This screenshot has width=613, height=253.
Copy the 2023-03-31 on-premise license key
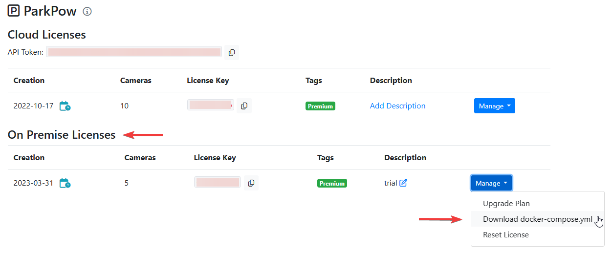251,183
